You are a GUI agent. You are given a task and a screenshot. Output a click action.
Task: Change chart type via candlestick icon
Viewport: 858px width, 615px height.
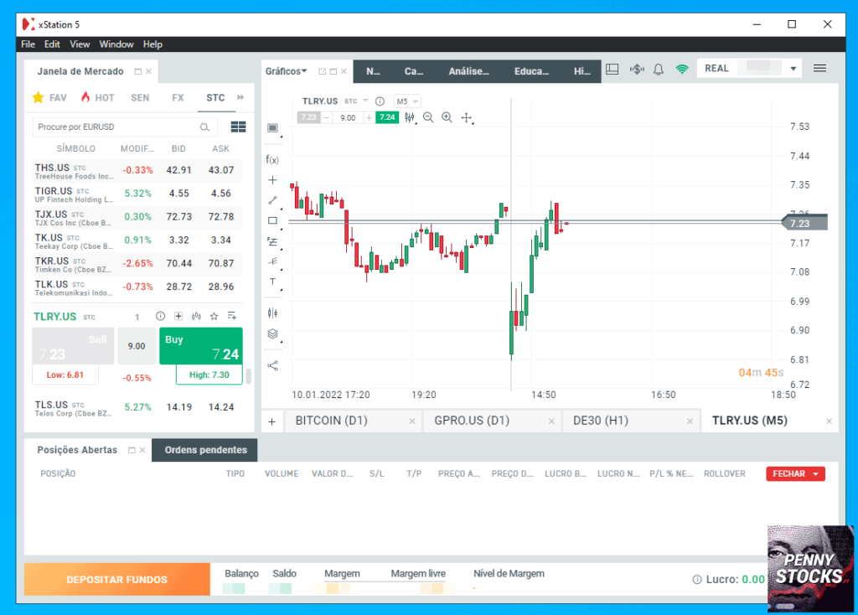coord(409,117)
